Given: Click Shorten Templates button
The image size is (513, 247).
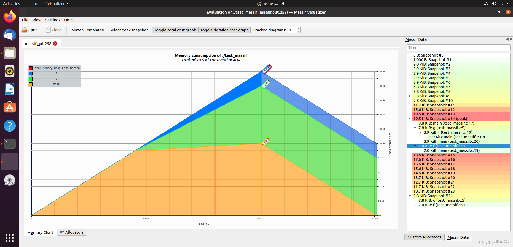Looking at the screenshot, I should (86, 30).
